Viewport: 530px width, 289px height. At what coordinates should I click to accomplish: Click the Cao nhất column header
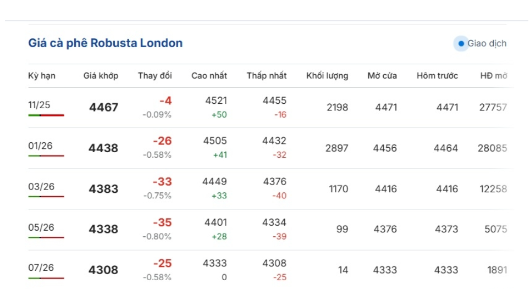(209, 76)
